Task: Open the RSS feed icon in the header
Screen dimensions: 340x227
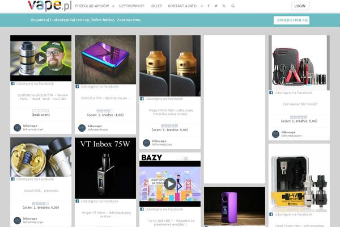Action: pyautogui.click(x=224, y=6)
